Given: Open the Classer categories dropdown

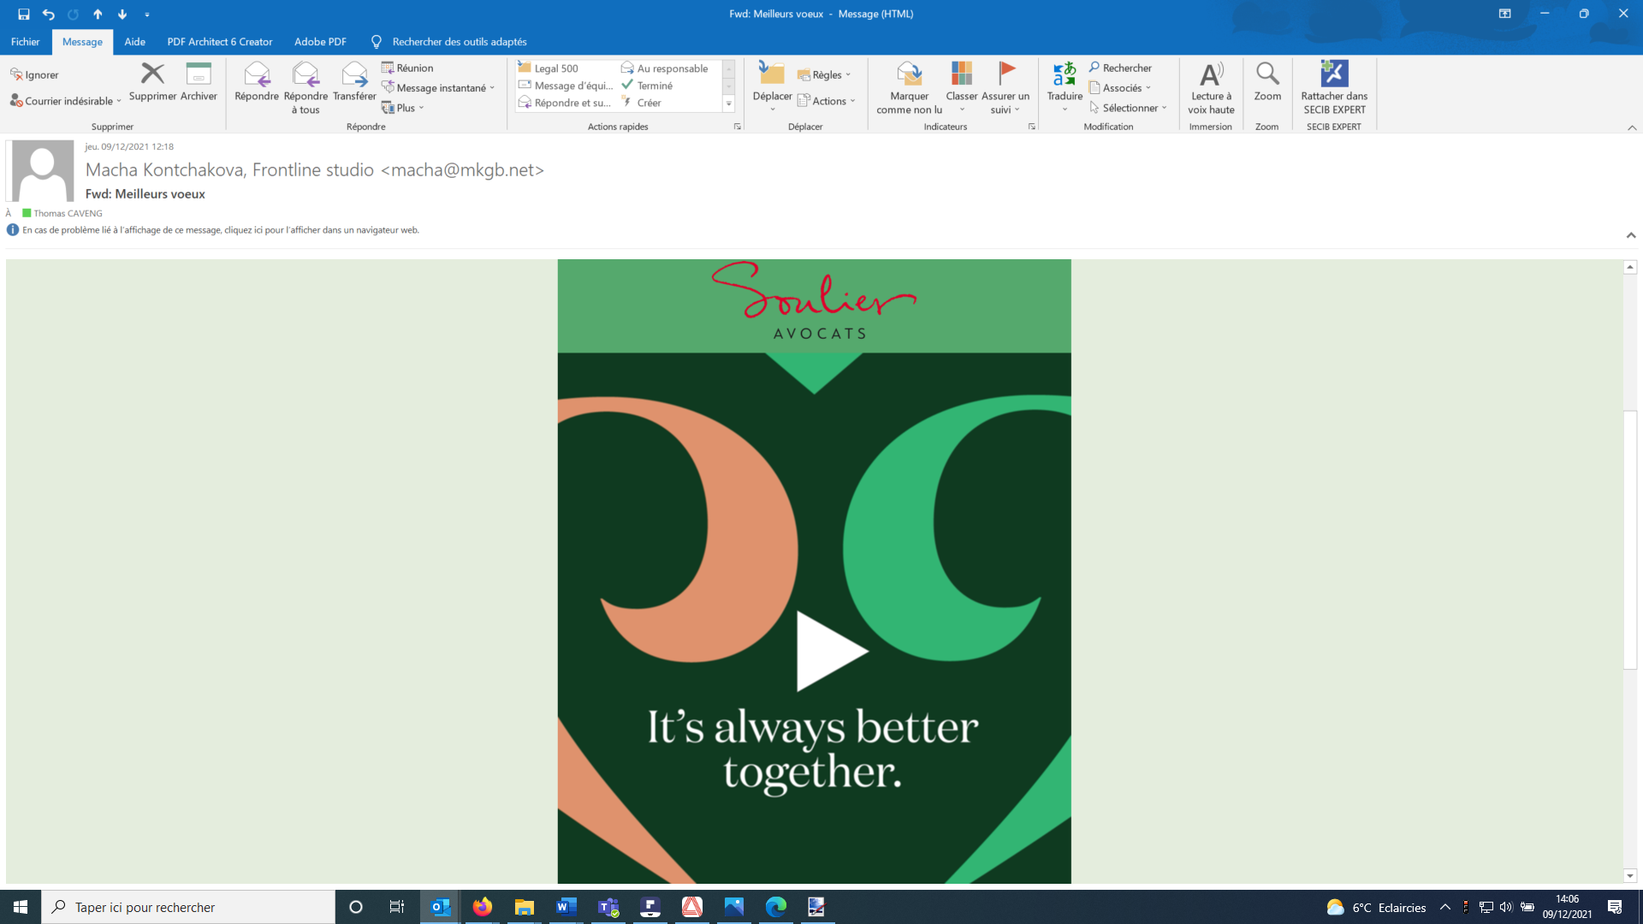Looking at the screenshot, I should coord(961,87).
